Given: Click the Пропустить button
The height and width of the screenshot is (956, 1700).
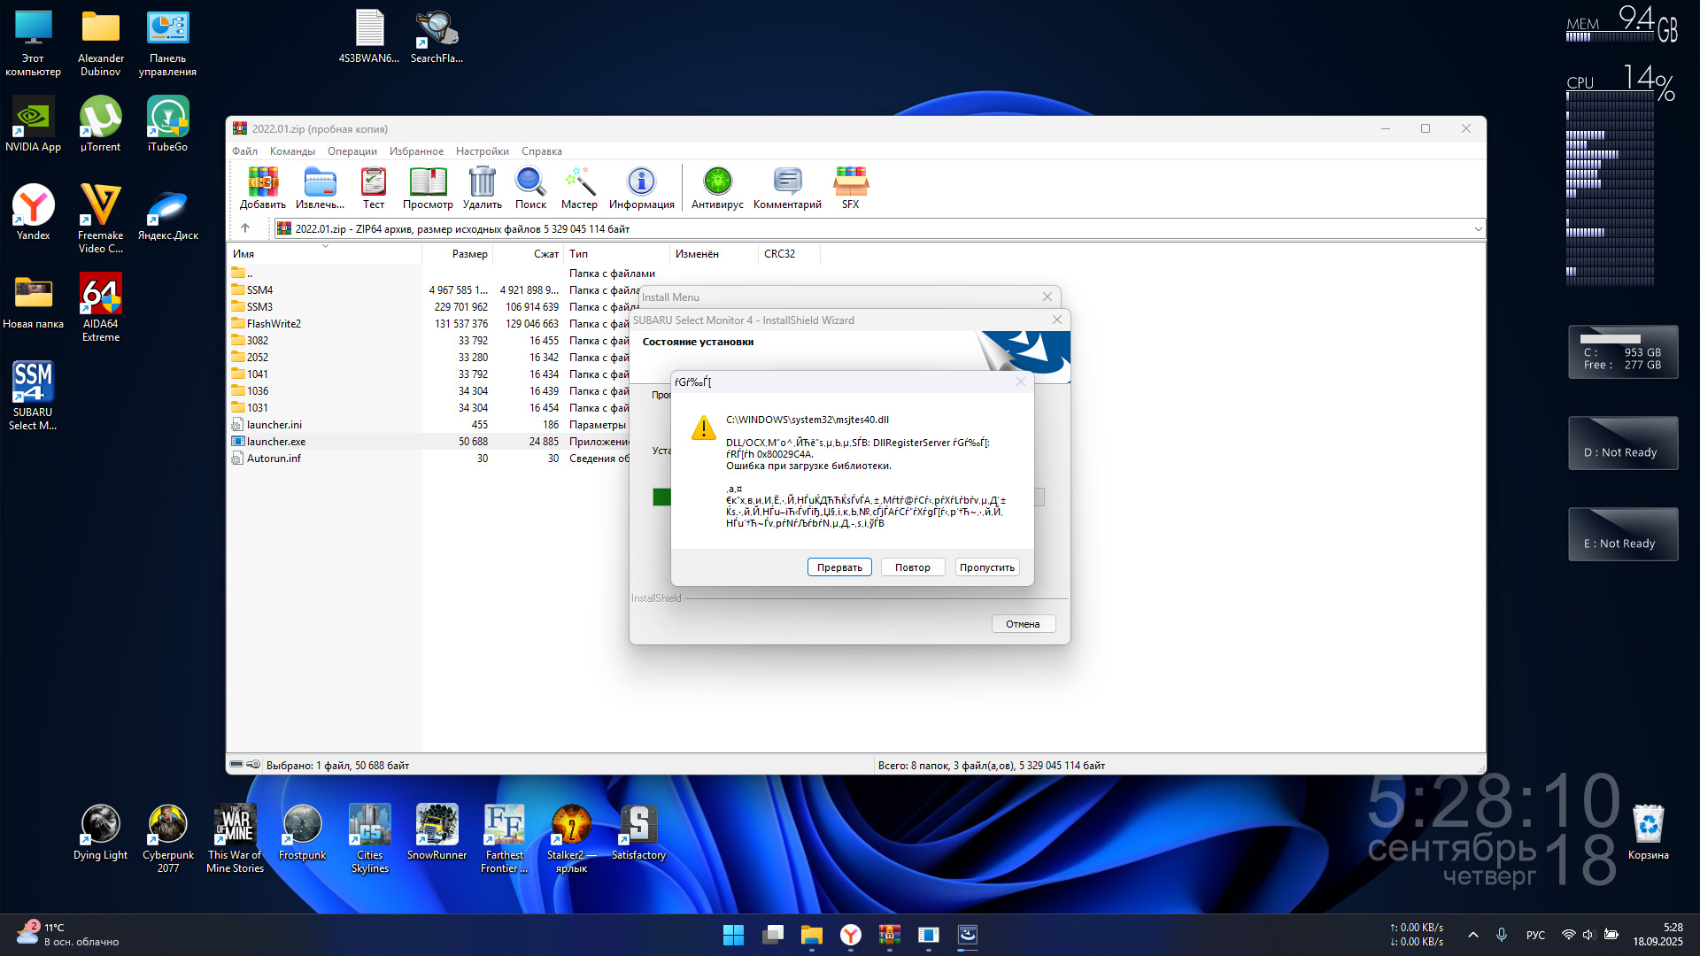Looking at the screenshot, I should click(986, 567).
